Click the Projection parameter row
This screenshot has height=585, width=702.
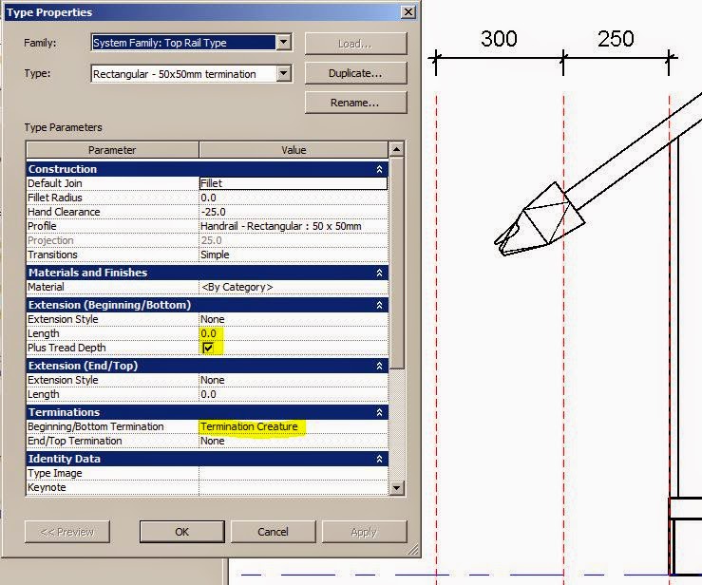point(207,240)
